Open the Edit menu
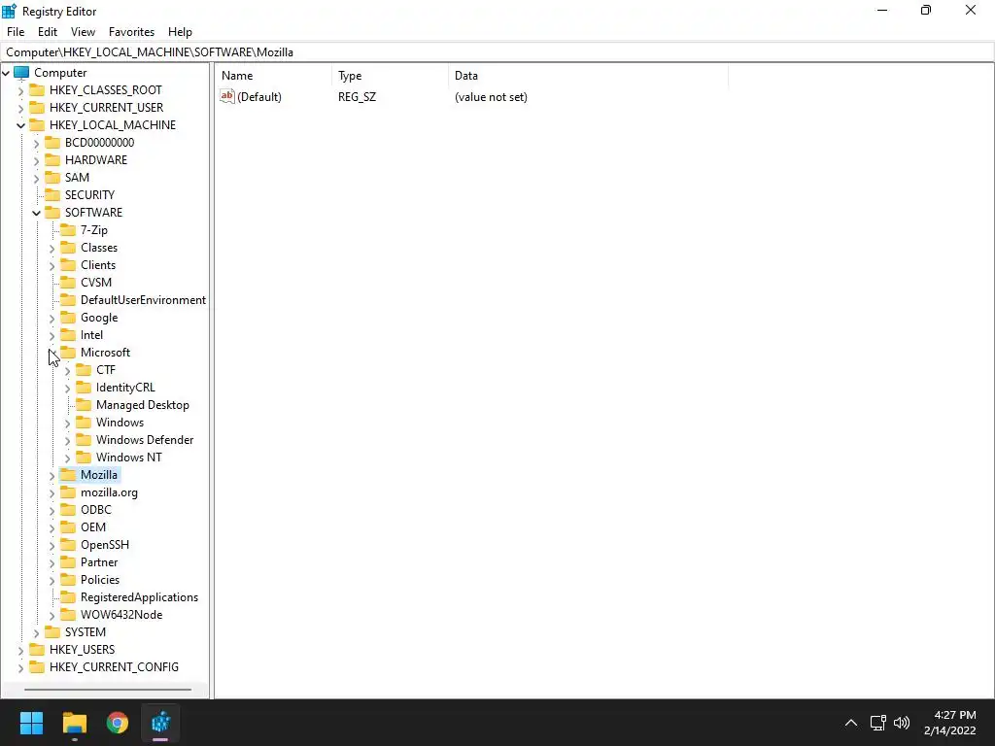This screenshot has height=746, width=995. click(x=48, y=32)
